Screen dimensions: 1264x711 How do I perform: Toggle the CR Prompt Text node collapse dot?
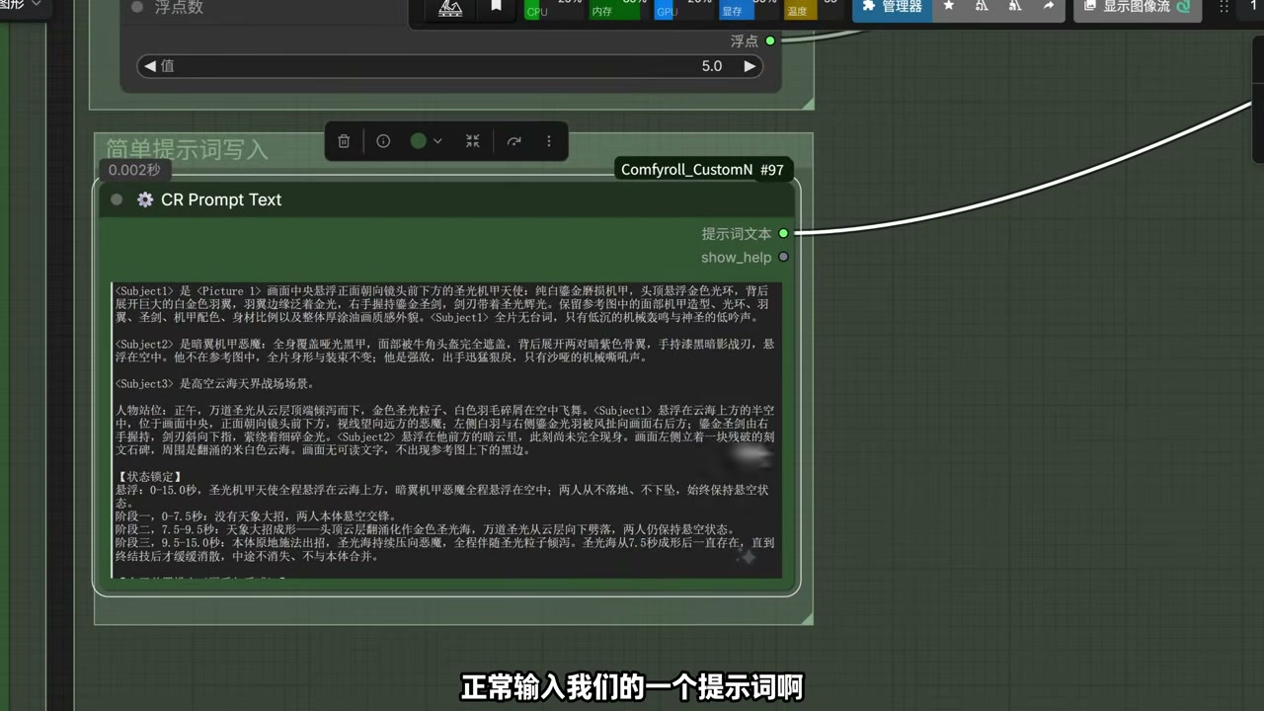[x=117, y=199]
